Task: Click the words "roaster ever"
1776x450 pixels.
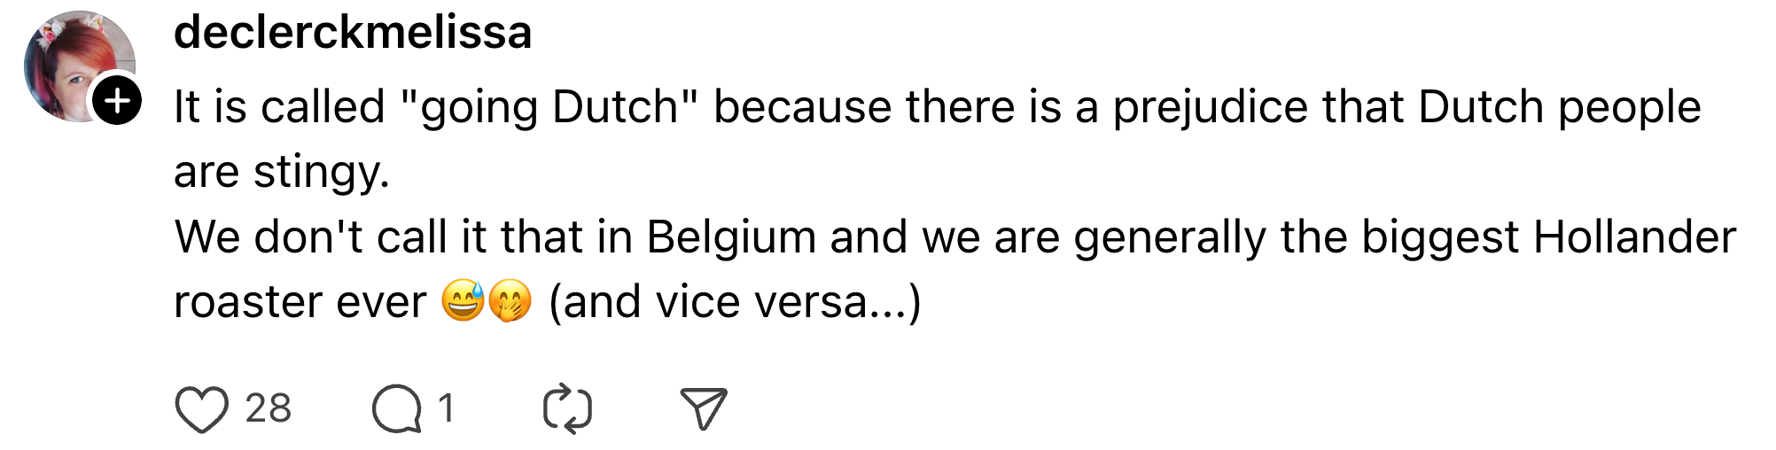Action: (x=300, y=302)
